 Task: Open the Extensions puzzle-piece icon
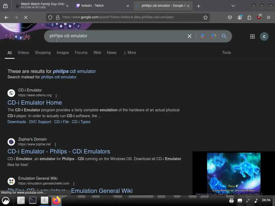click(x=249, y=17)
